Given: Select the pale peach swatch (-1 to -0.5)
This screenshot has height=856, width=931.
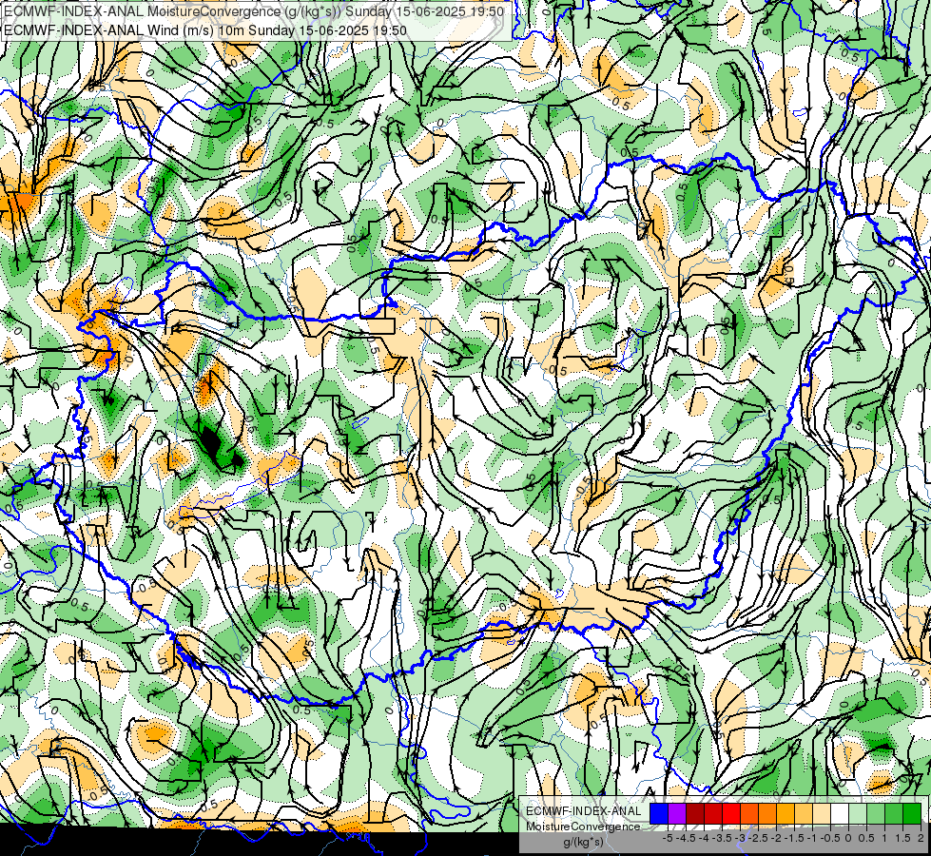Looking at the screenshot, I should pyautogui.click(x=822, y=813).
